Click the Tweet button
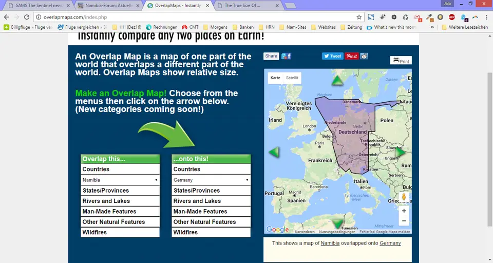This screenshot has width=493, height=263. click(332, 56)
